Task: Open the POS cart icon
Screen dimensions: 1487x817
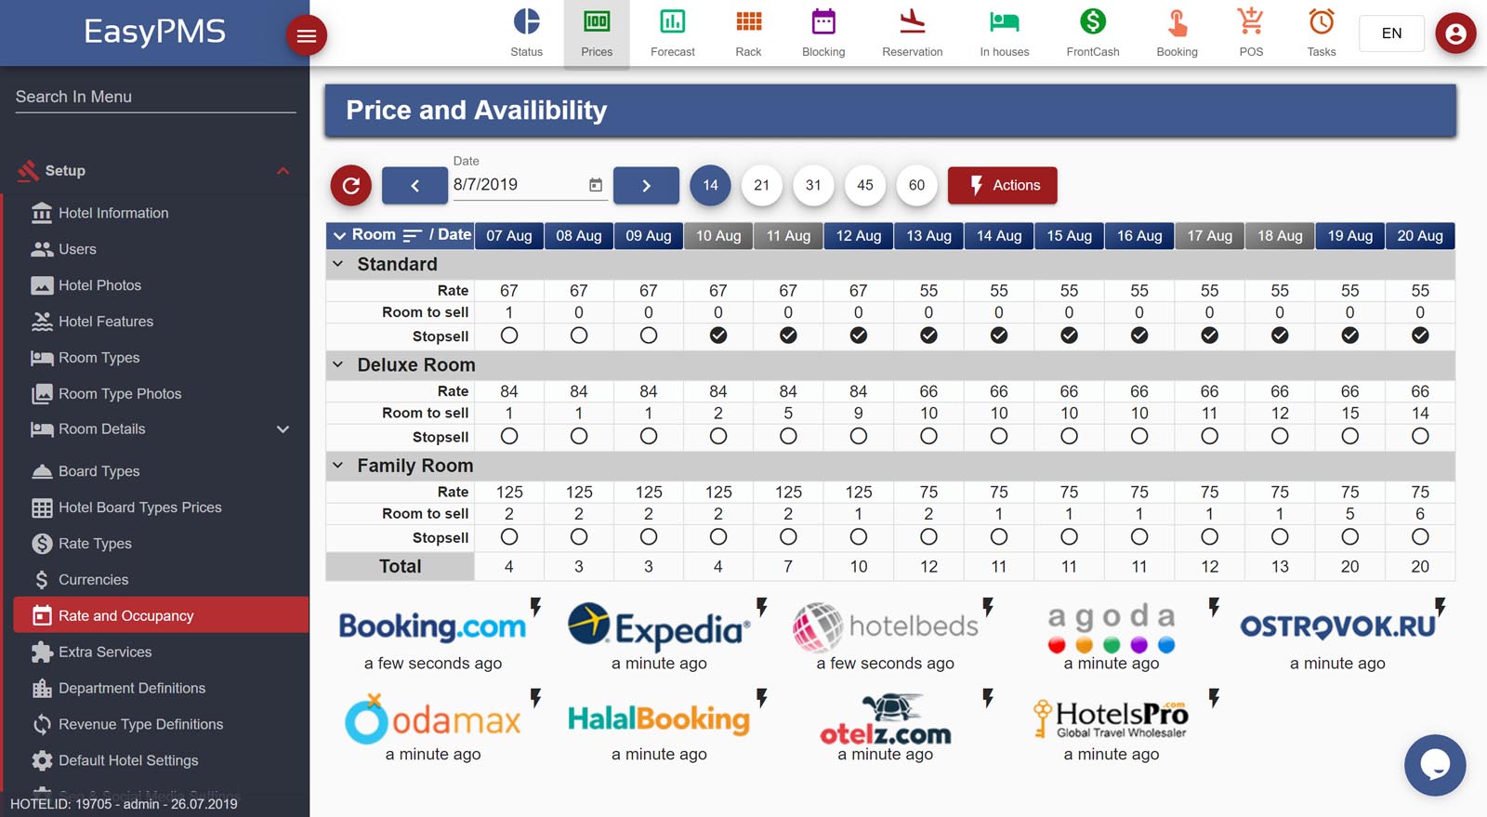Action: 1251,21
